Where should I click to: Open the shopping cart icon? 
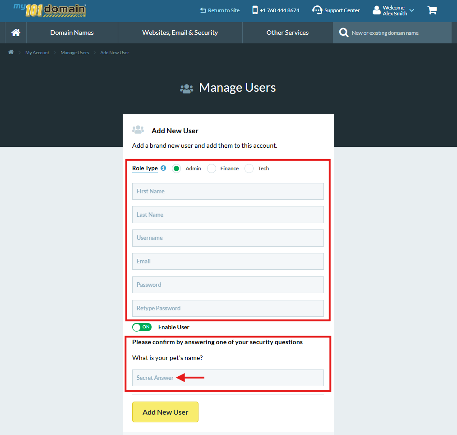pyautogui.click(x=432, y=10)
